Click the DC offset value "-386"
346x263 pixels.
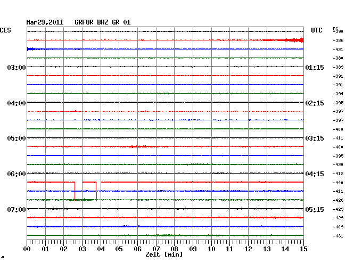[x=338, y=40]
